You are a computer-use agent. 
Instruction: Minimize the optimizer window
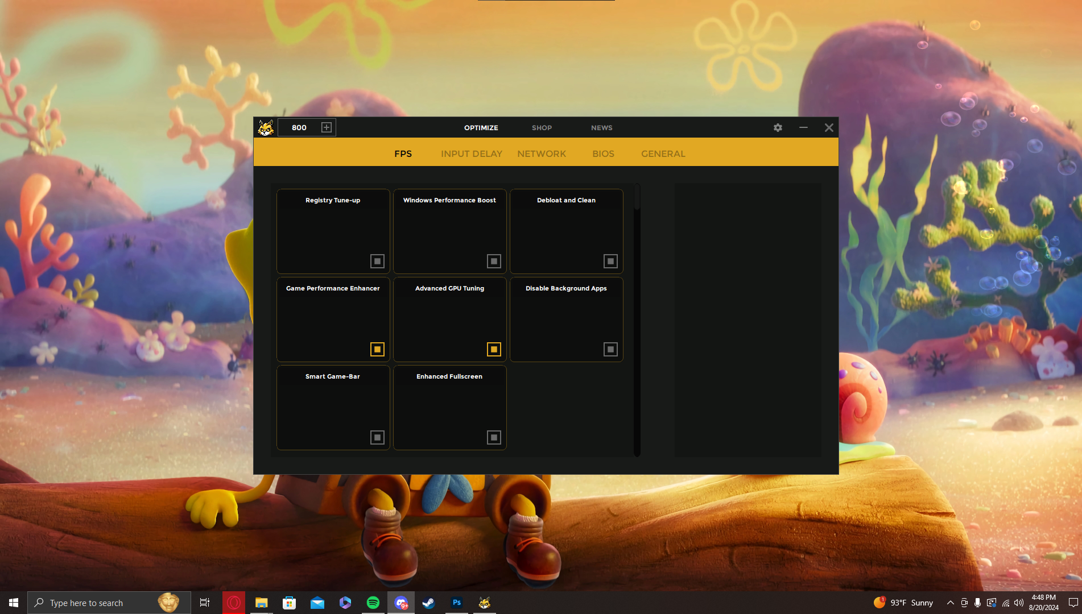[803, 127]
